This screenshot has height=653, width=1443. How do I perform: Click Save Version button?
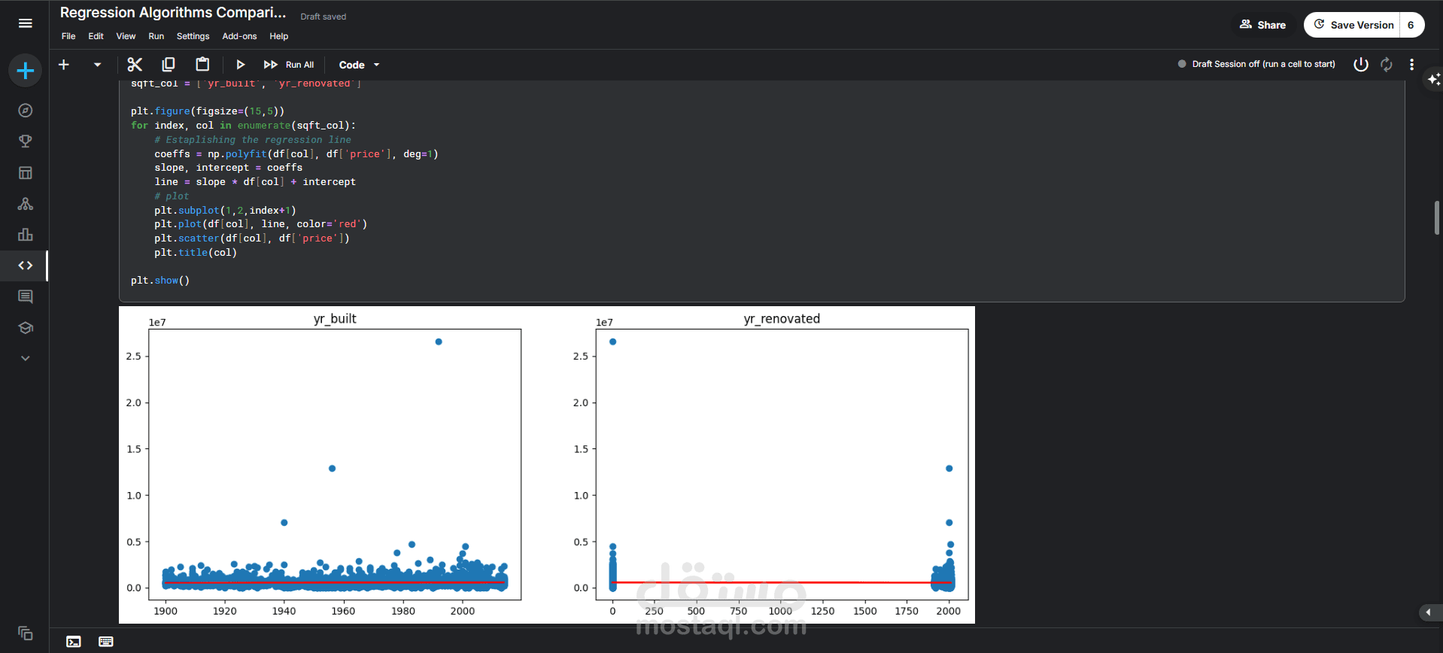pos(1353,25)
